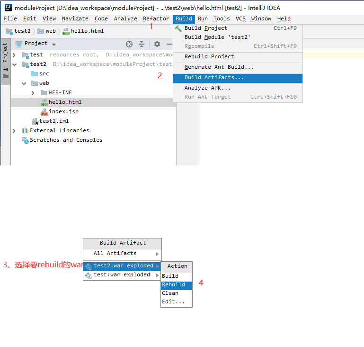This screenshot has height=347, width=364.
Task: Open the File menu
Action: click(x=10, y=18)
